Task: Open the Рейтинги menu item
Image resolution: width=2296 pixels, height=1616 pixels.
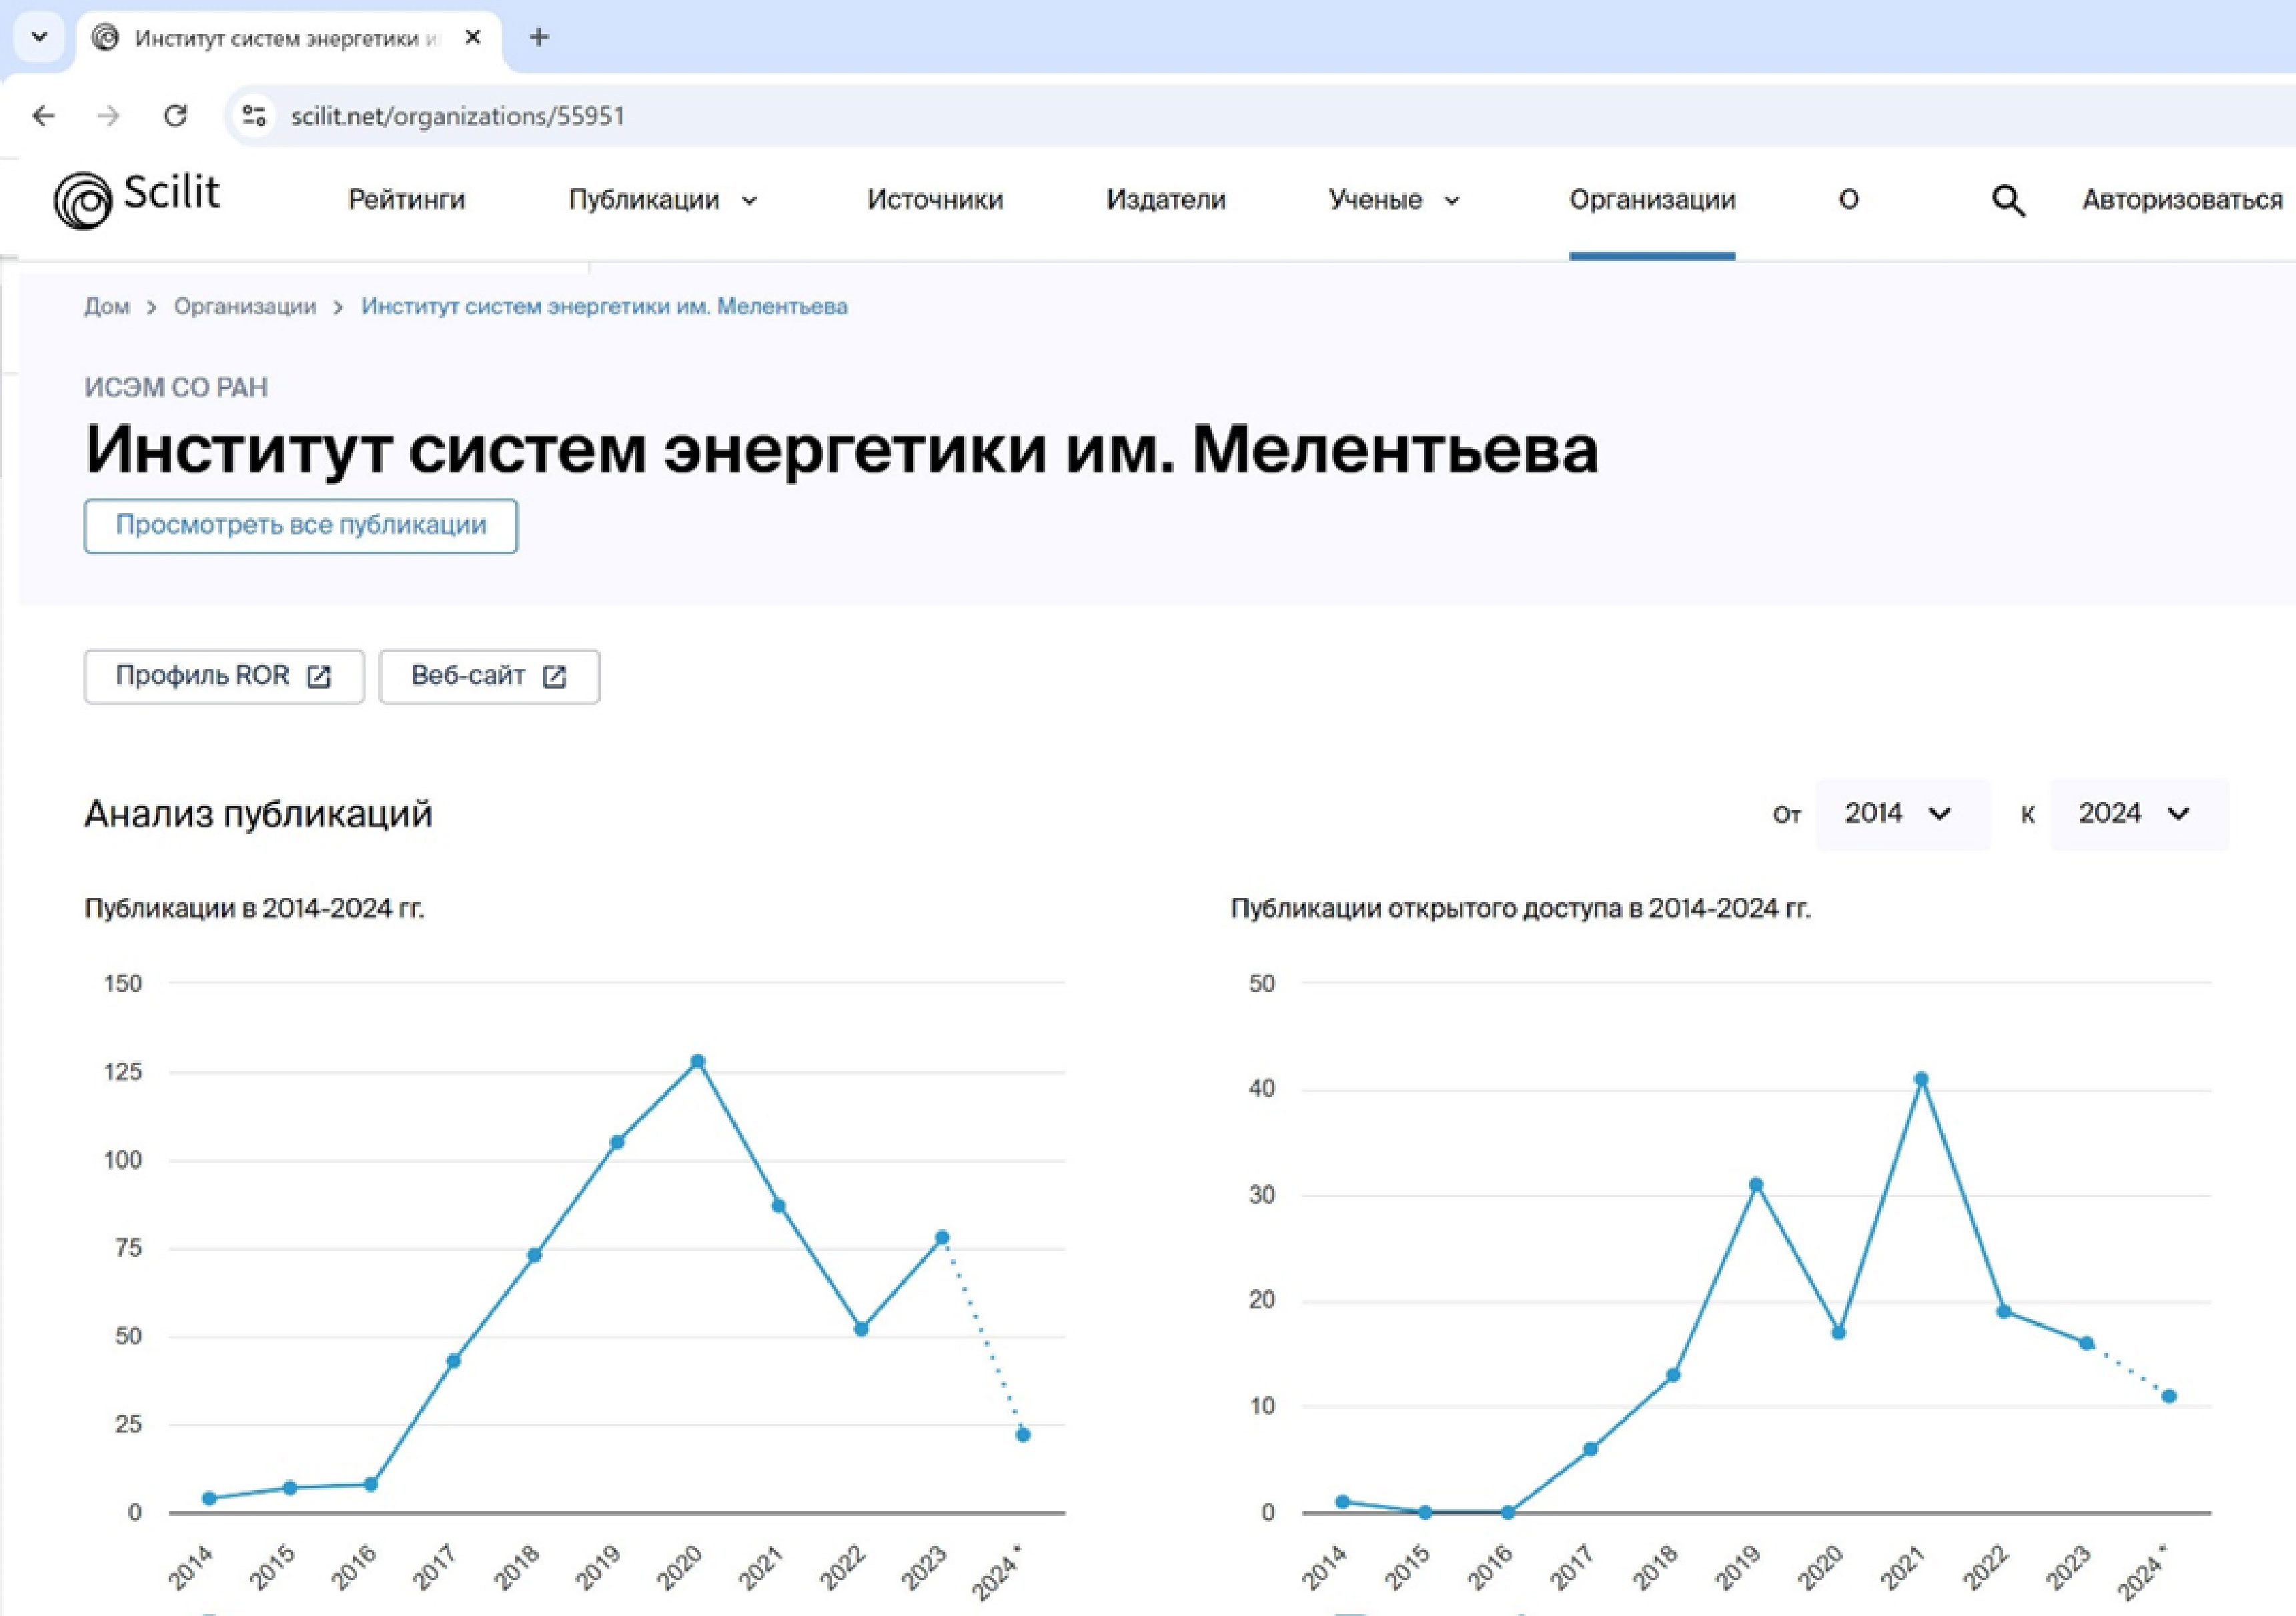Action: [406, 200]
